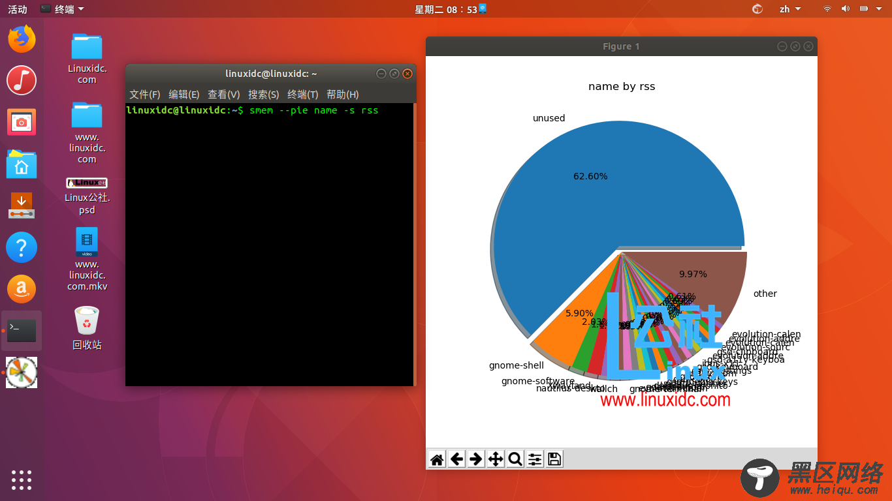
Task: Select the 'name by rss' chart title
Action: pyautogui.click(x=622, y=86)
